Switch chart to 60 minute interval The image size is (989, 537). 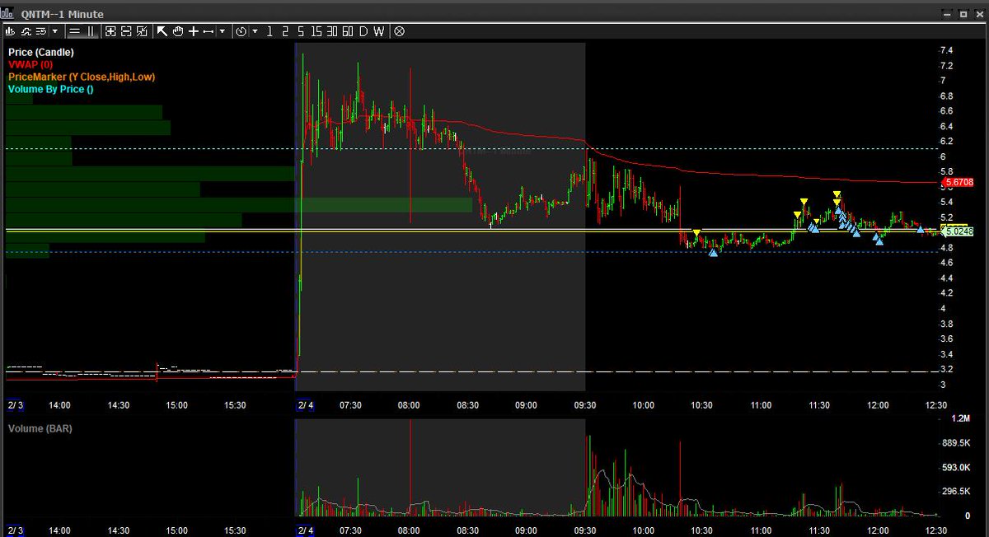[x=348, y=31]
